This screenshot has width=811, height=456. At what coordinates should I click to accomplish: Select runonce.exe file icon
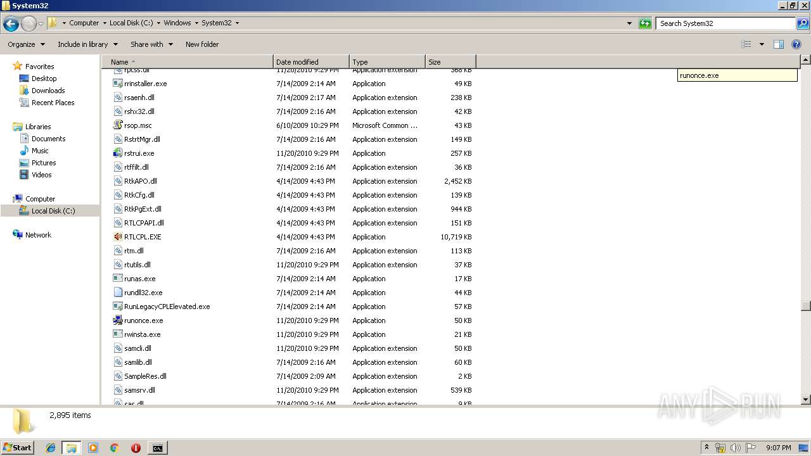pos(118,320)
